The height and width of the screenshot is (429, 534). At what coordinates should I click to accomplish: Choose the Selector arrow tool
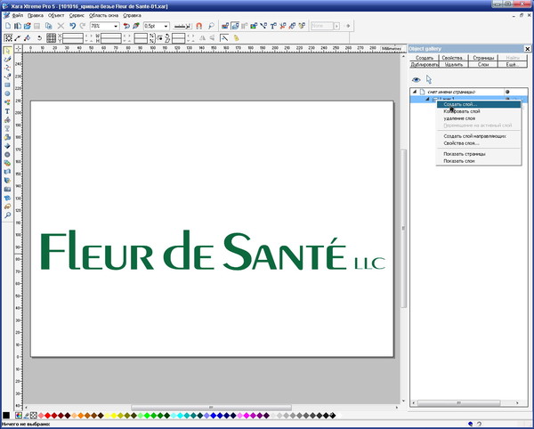click(7, 51)
